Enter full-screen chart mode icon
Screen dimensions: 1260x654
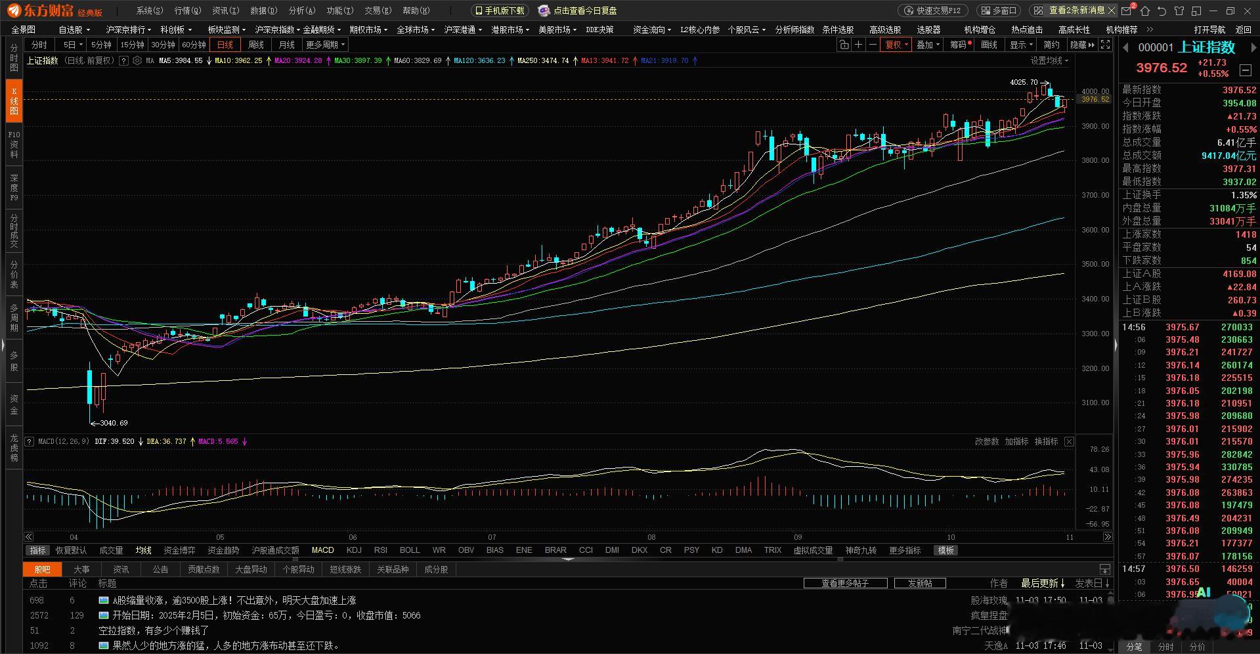pos(1106,45)
